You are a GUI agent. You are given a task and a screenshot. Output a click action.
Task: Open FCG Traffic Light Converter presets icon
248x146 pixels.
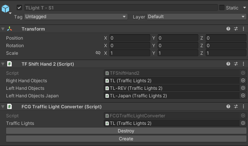(236, 106)
